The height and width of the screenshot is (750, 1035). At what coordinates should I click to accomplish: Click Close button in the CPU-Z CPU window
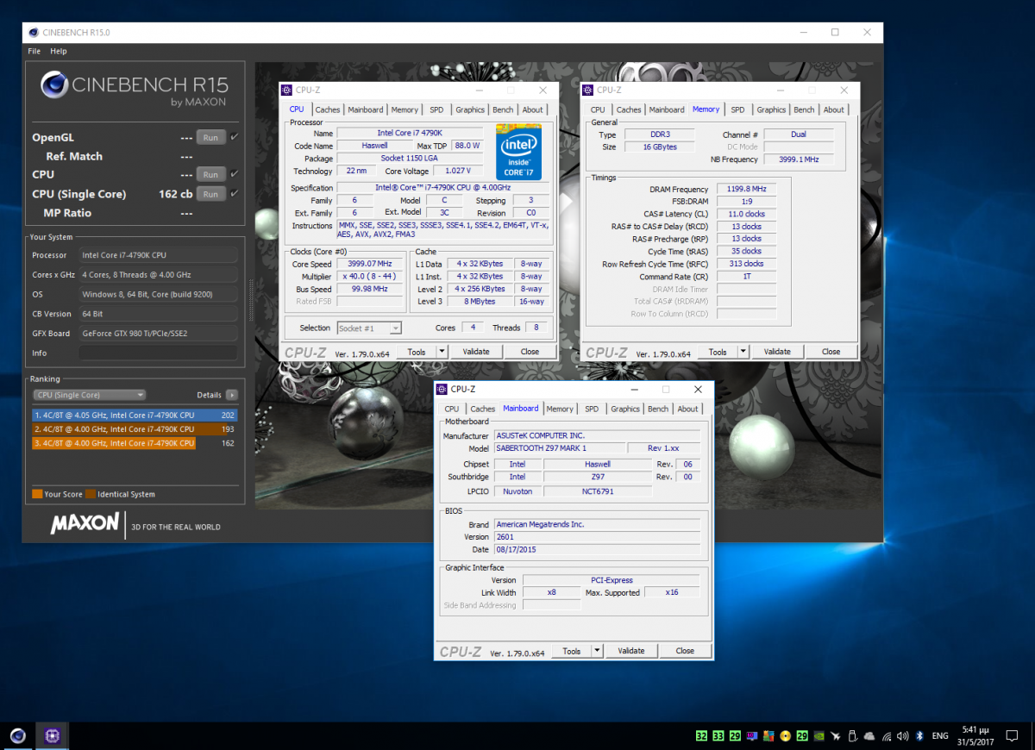click(x=530, y=352)
